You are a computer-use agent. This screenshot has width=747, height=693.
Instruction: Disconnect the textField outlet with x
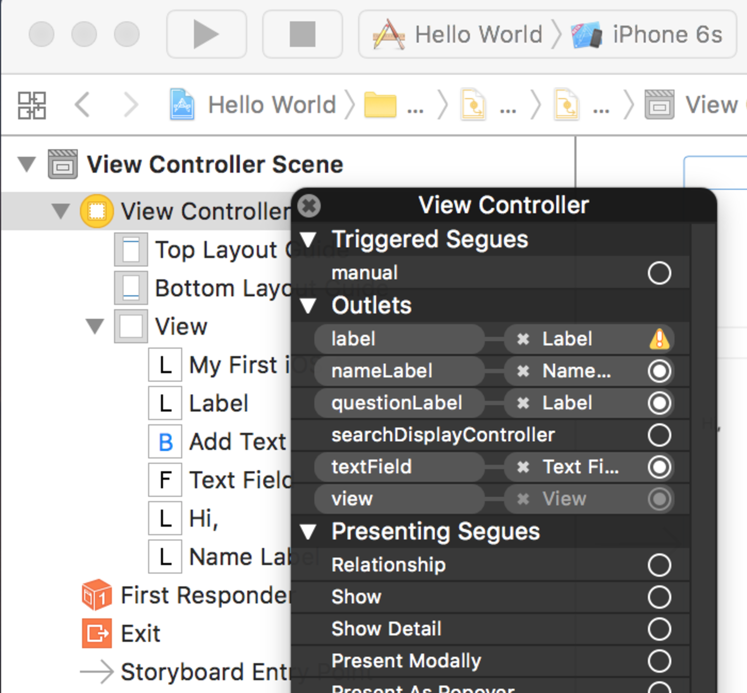(x=523, y=467)
